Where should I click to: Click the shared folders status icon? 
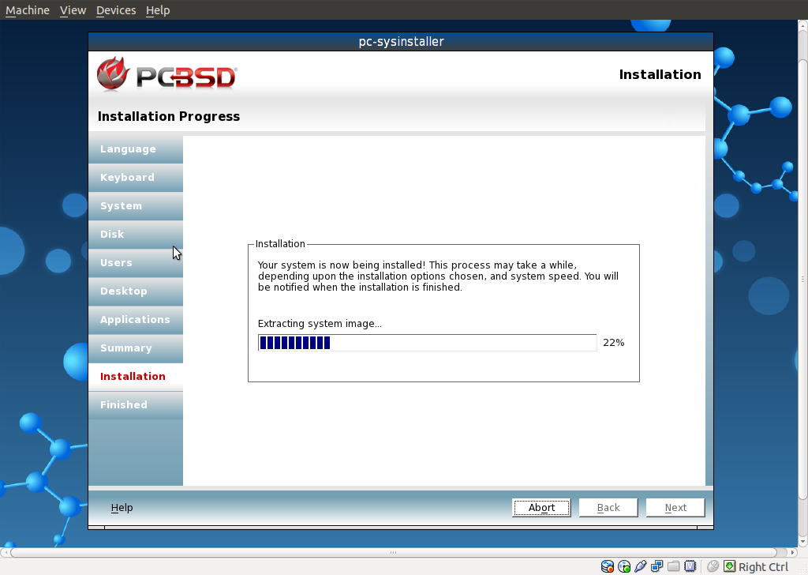674,567
